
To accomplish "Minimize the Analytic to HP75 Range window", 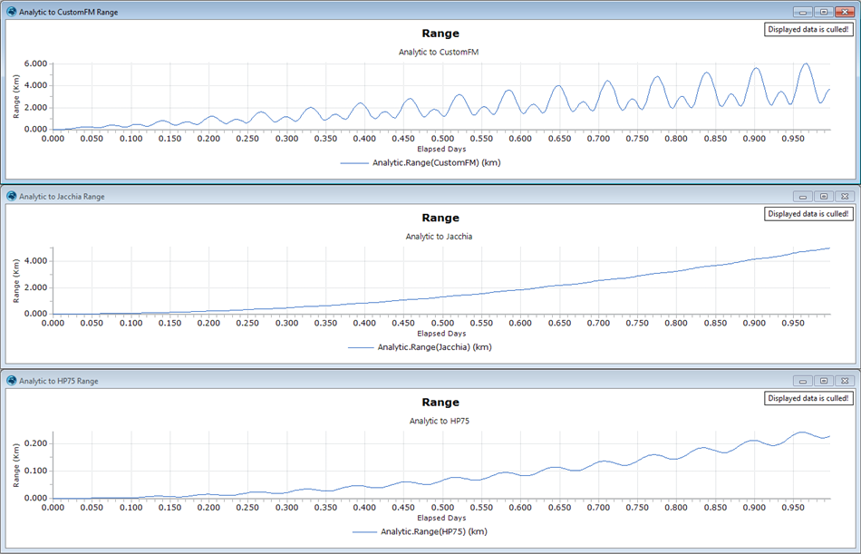I will pos(803,380).
